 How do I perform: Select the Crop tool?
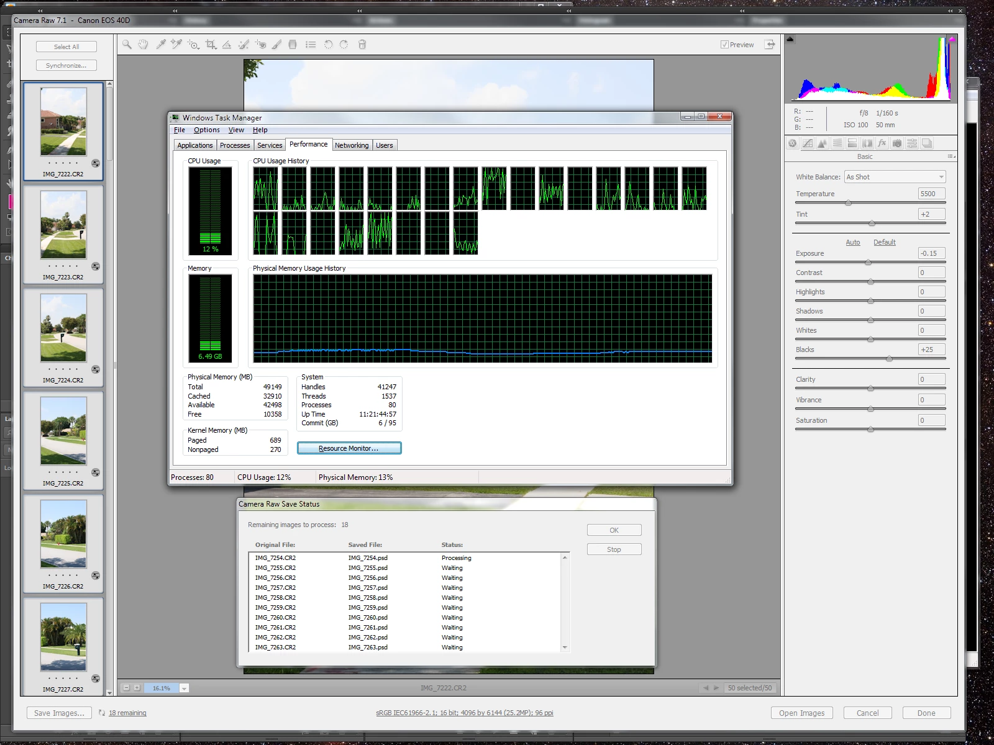click(x=211, y=45)
